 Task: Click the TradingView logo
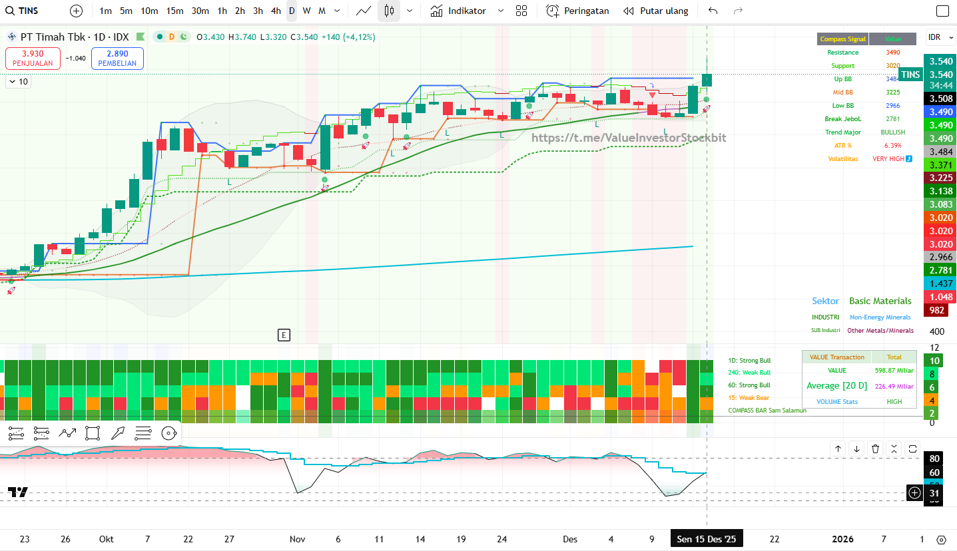pos(18,492)
